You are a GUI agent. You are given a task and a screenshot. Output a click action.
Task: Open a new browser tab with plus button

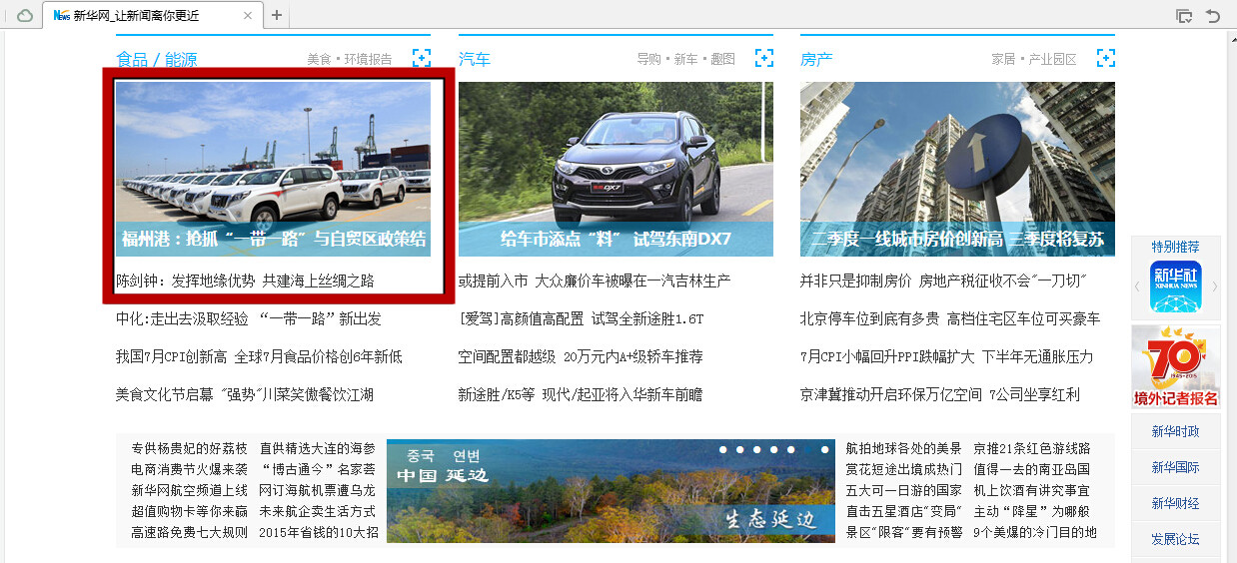277,16
